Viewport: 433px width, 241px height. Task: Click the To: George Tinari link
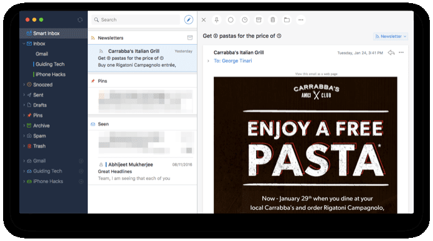[233, 61]
